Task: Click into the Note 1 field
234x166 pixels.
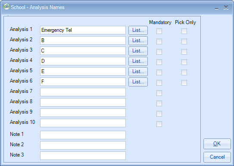Action: pos(83,135)
